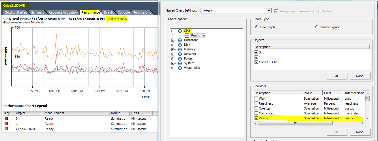Enable the Co-stop counter checkbox
Viewport: 378px width, 141px height.
256,108
